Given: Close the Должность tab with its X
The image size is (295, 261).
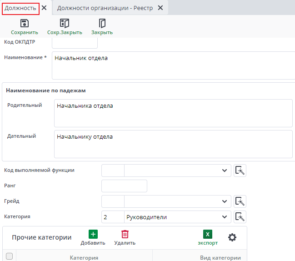Looking at the screenshot, I should (44, 8).
